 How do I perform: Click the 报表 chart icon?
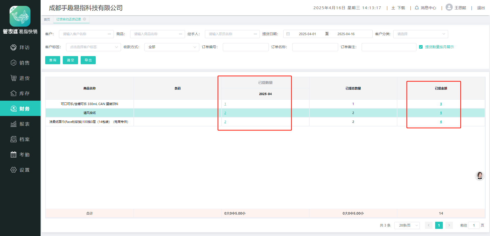coord(13,124)
